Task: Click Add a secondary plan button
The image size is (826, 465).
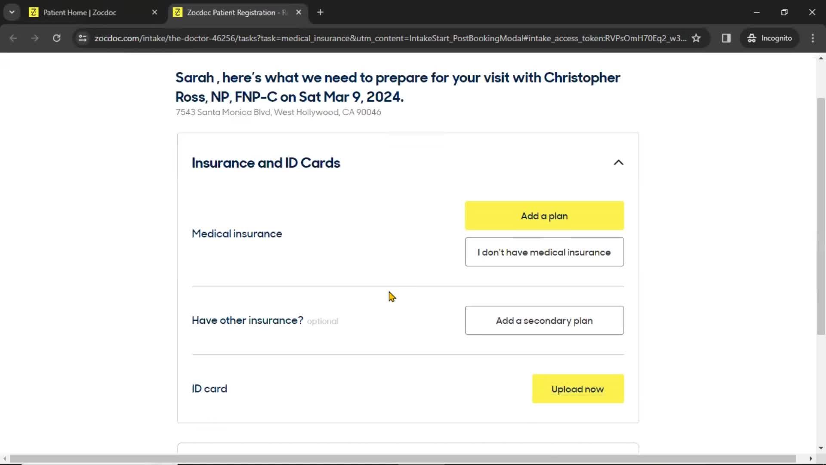Action: (x=544, y=320)
